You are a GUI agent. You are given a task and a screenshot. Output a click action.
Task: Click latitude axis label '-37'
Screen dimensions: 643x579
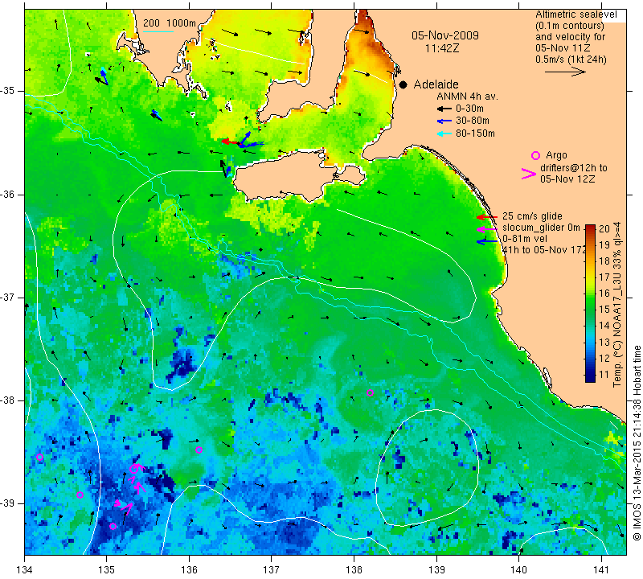point(8,297)
